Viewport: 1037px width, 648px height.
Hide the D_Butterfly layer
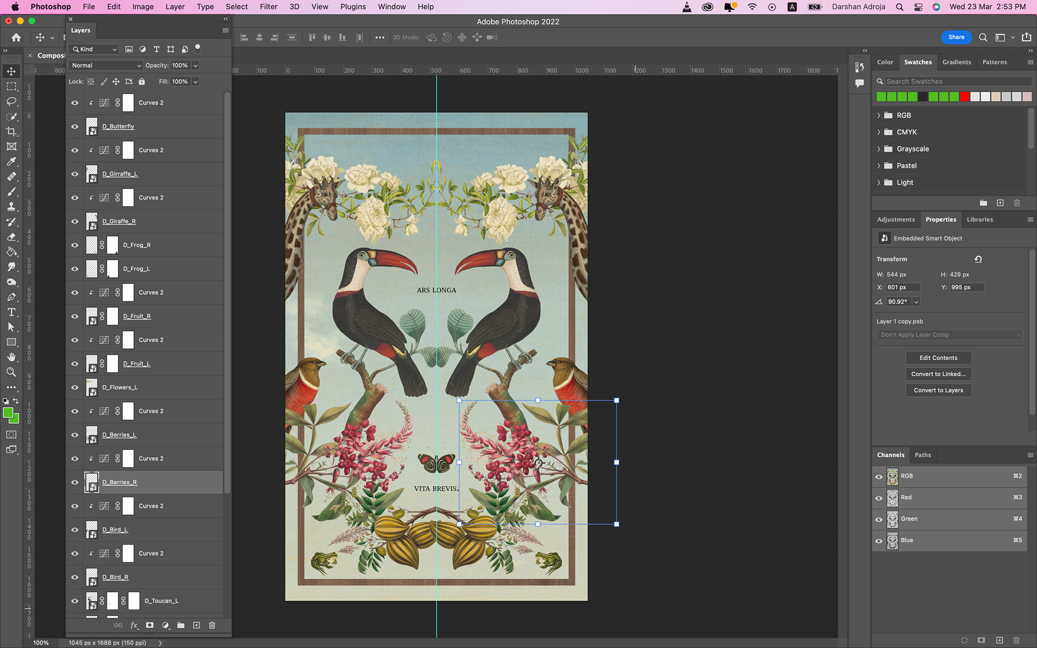pyautogui.click(x=75, y=126)
